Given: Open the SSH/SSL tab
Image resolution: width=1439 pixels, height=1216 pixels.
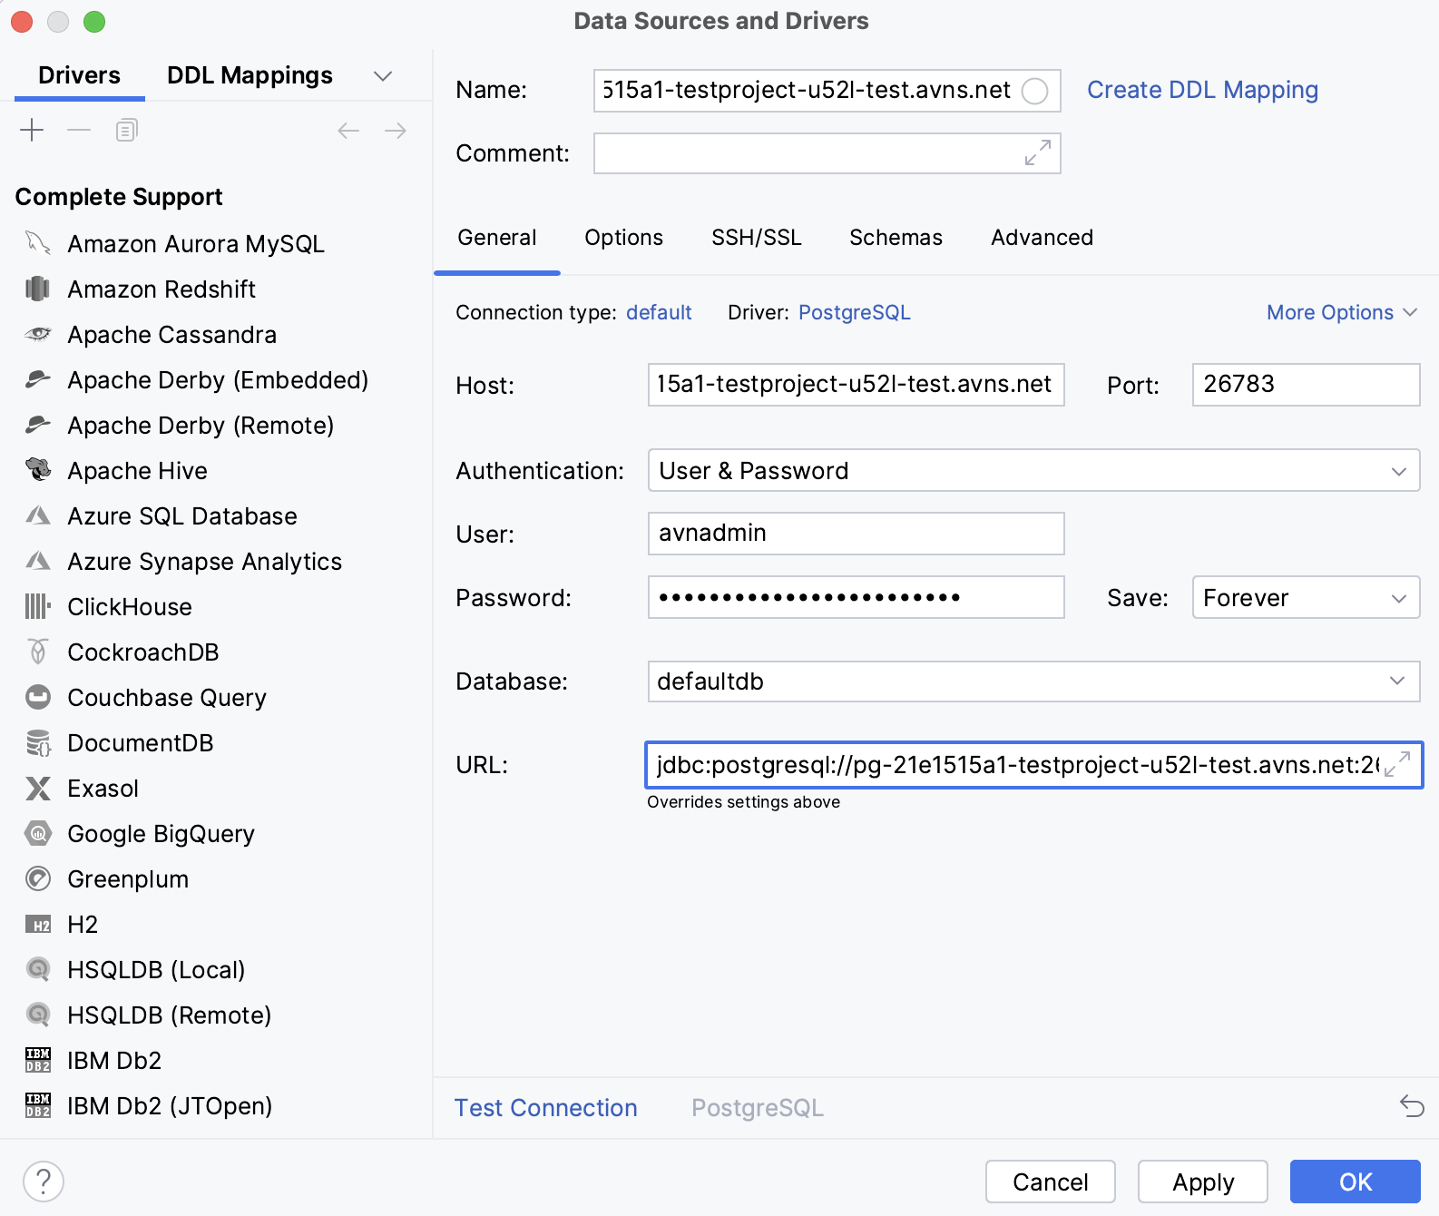Looking at the screenshot, I should [757, 238].
